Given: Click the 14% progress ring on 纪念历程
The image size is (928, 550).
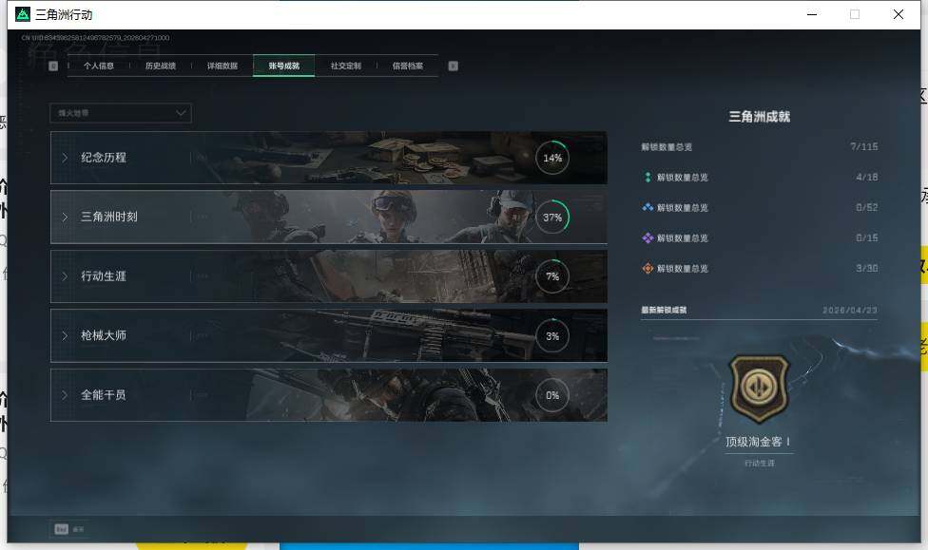Looking at the screenshot, I should pyautogui.click(x=552, y=158).
